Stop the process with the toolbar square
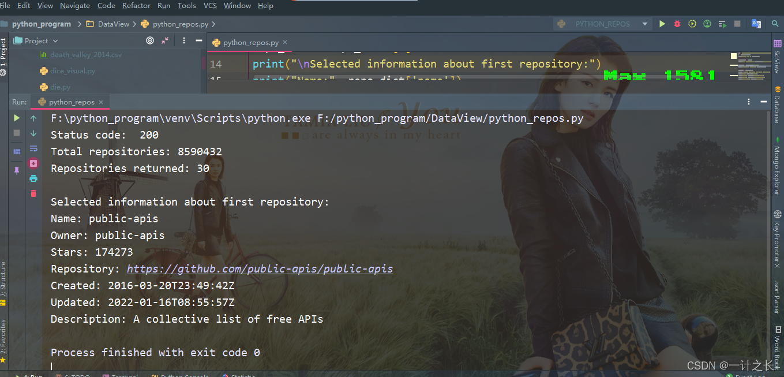The image size is (784, 377). (737, 24)
